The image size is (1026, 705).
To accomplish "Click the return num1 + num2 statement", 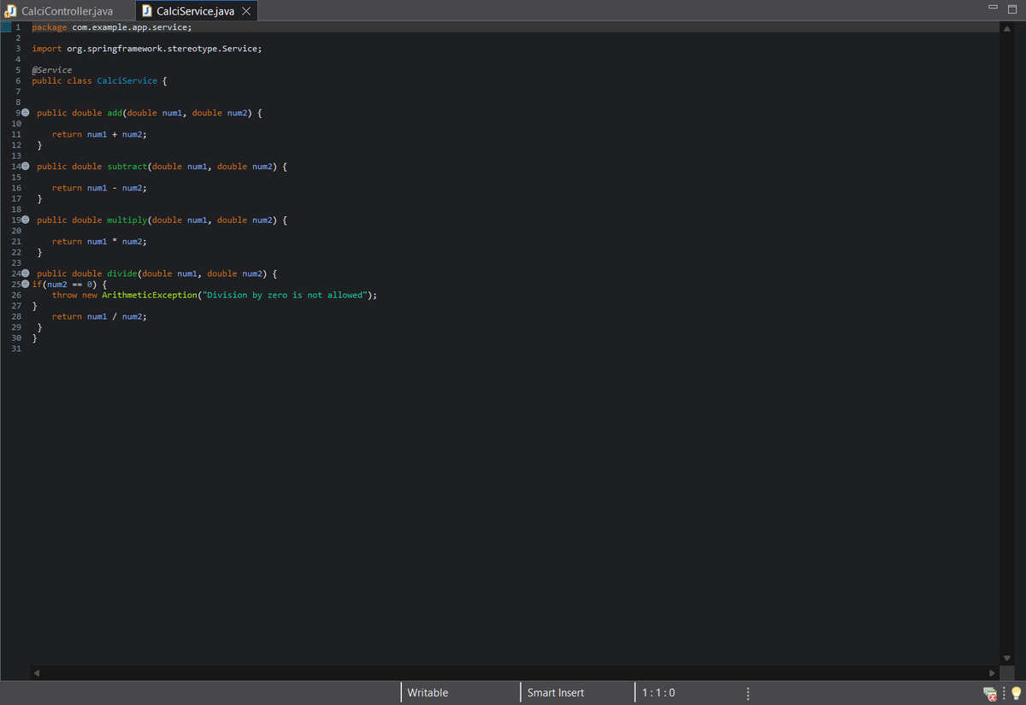I will [x=101, y=134].
